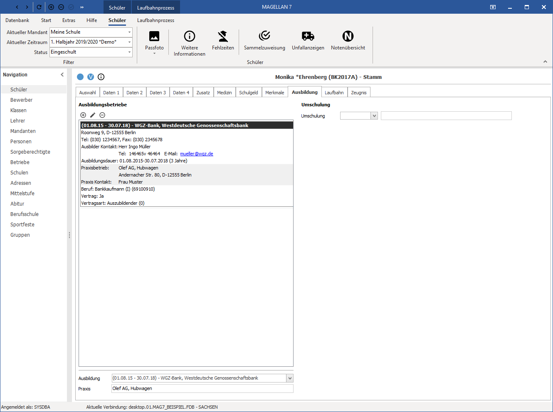Expand the Ausbildung combo box
553x412 pixels.
point(290,378)
